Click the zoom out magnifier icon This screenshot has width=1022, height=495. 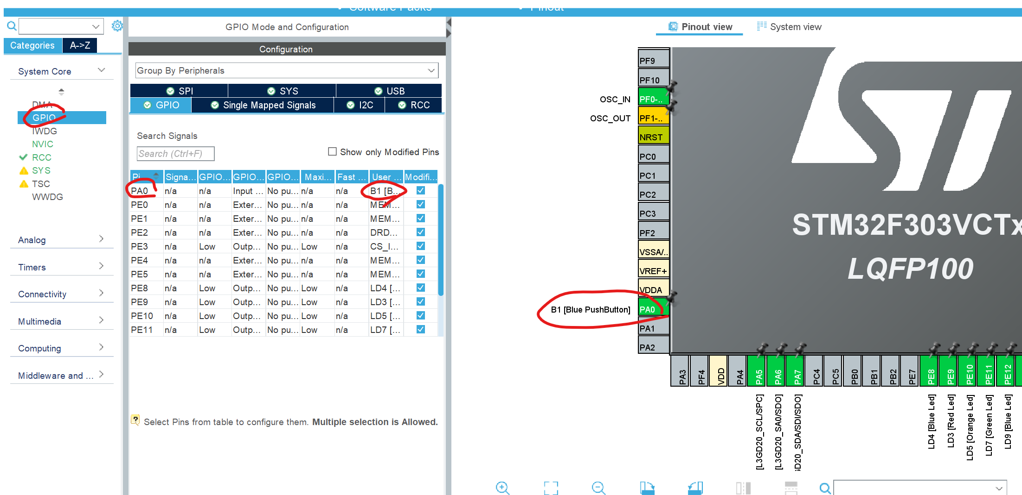(598, 488)
